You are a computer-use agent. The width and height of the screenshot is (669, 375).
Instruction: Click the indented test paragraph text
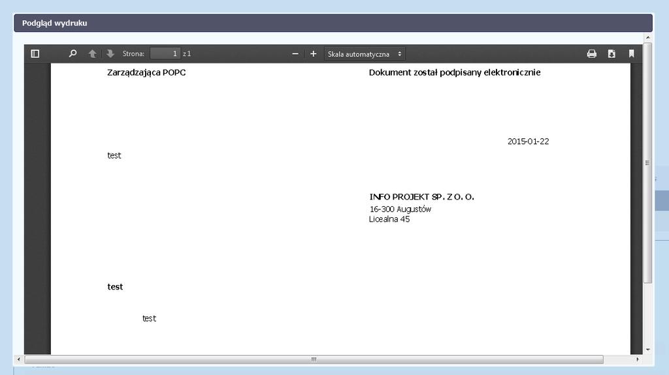pyautogui.click(x=149, y=318)
